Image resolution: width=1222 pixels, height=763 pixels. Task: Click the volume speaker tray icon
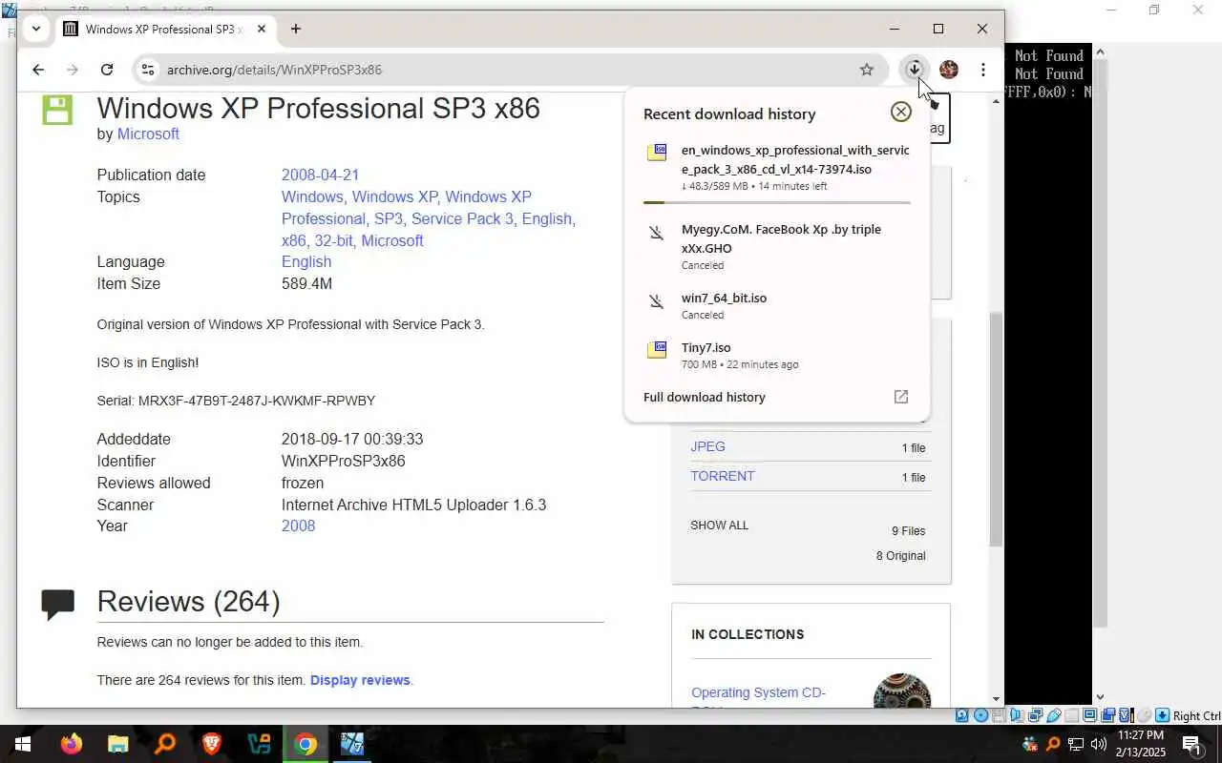pyautogui.click(x=1098, y=744)
